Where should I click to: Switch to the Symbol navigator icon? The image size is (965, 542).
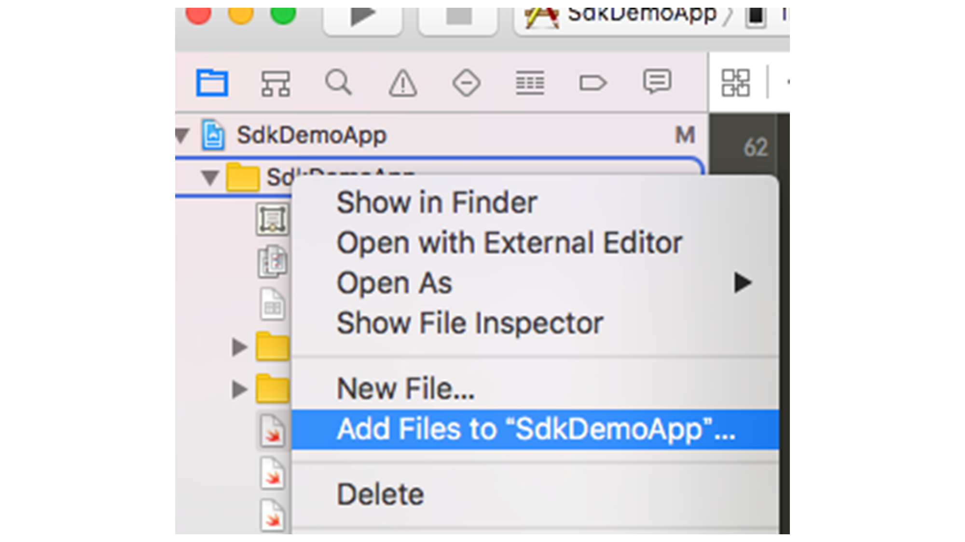point(276,83)
